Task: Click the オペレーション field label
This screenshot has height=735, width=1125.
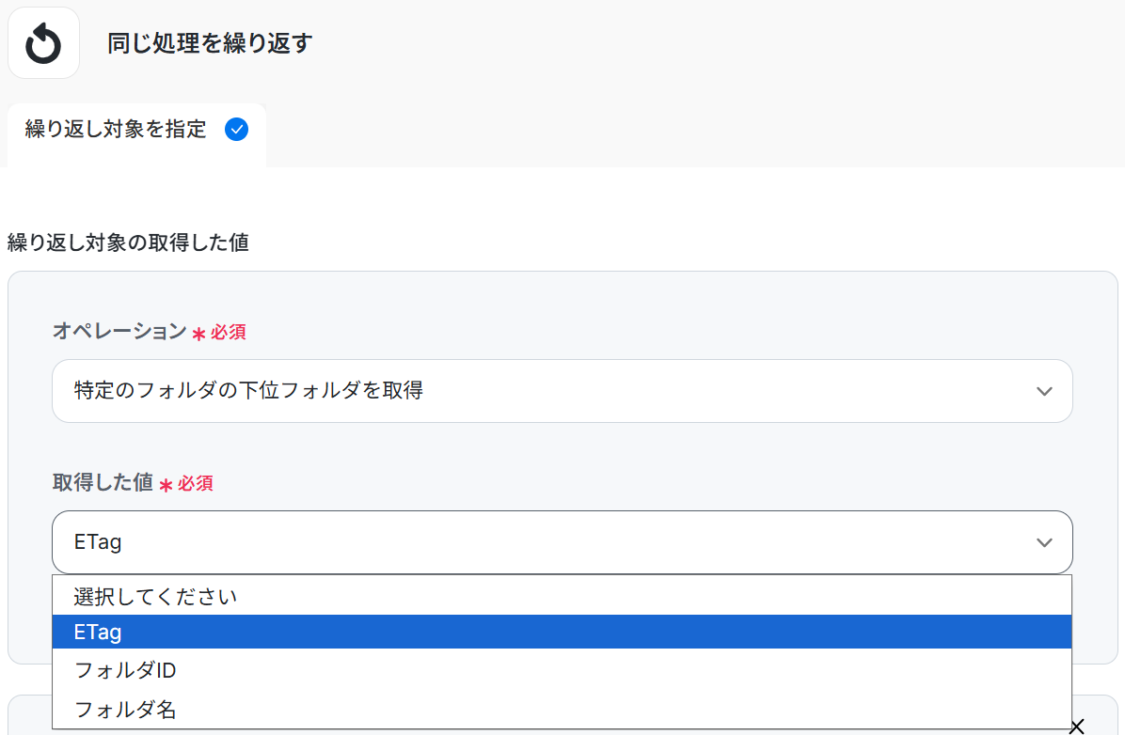Action: click(119, 332)
